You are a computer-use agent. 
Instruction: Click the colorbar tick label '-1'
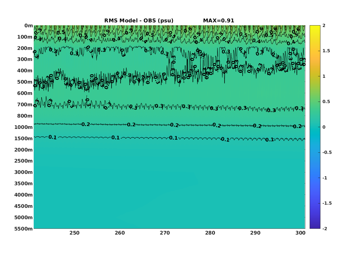325,178
